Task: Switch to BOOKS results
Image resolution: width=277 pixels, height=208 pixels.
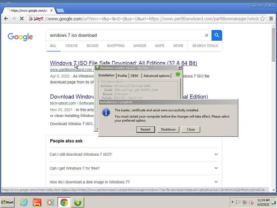Action: (x=92, y=46)
